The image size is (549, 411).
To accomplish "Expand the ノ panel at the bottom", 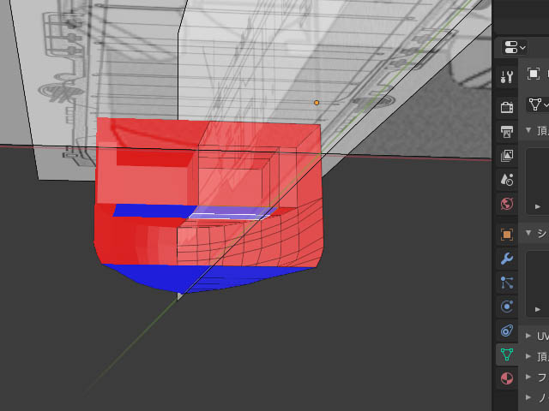I will (528, 397).
